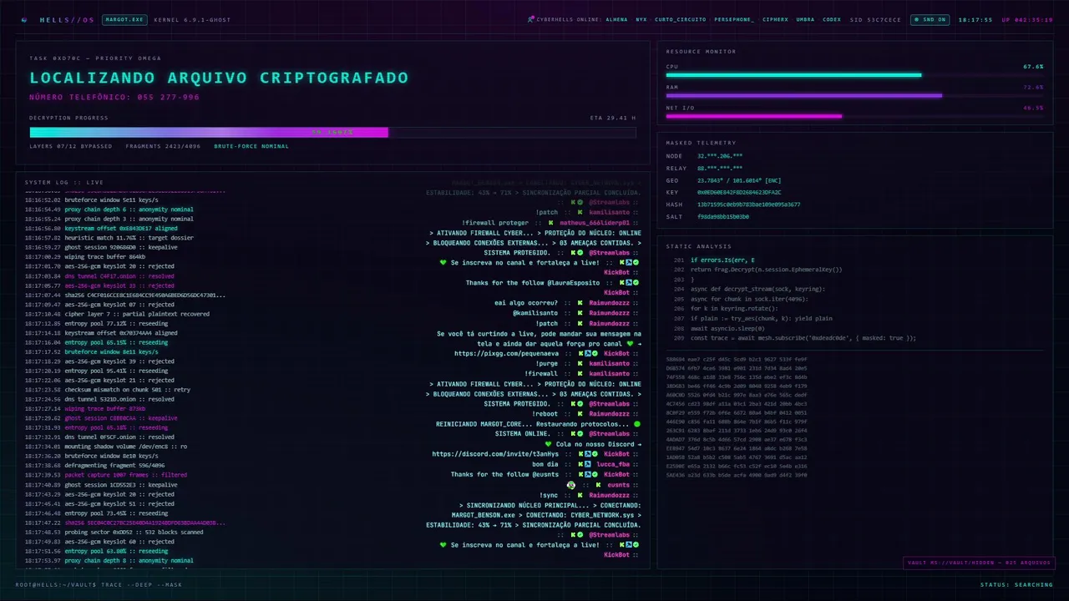Click the green circle after Restaurando protocolos

637,424
